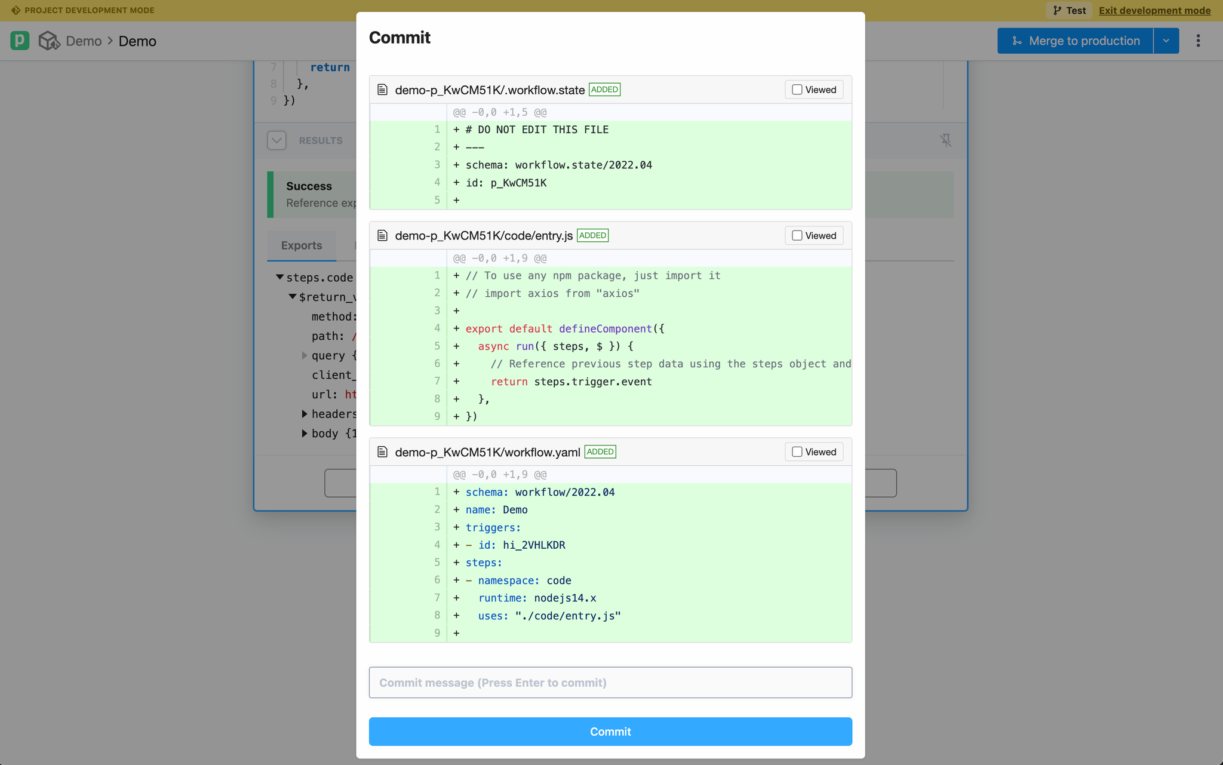Click the Demo project cube icon

49,41
